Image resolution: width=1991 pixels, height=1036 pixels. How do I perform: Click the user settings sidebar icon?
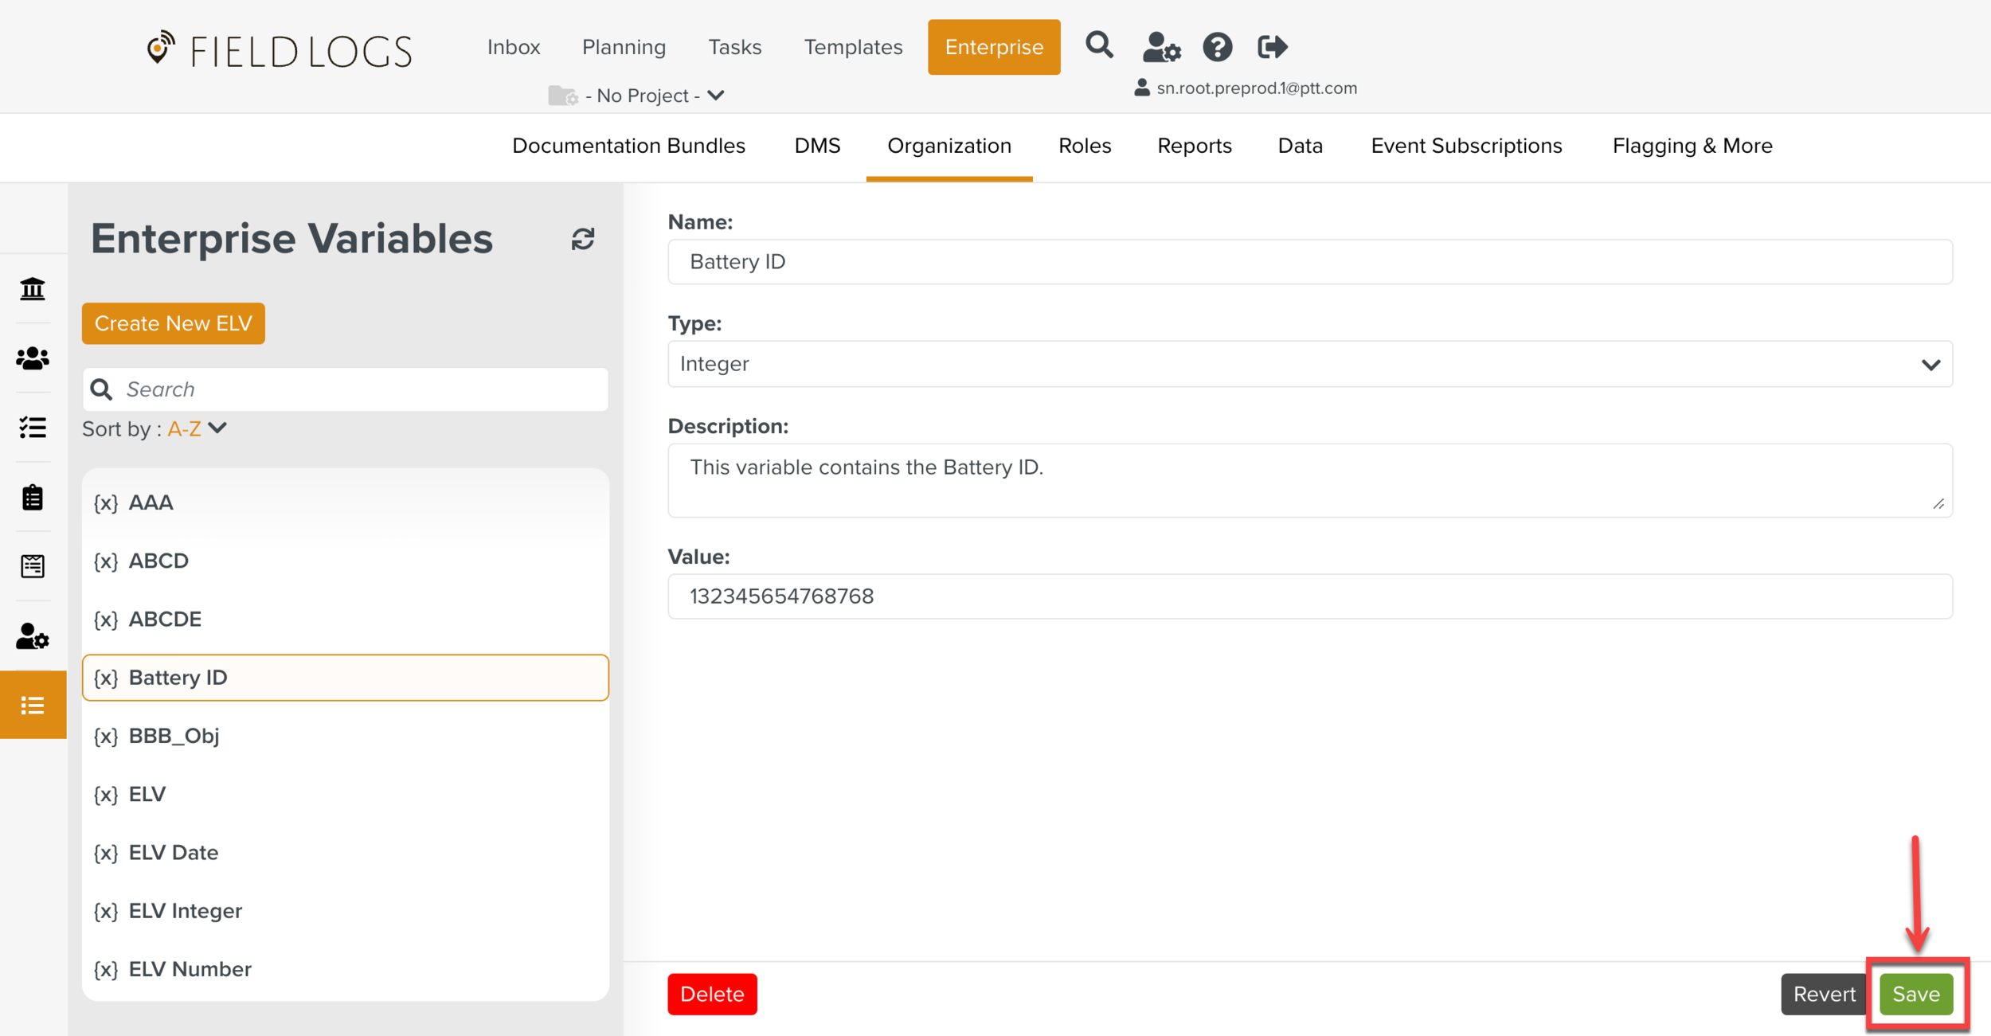(x=33, y=636)
